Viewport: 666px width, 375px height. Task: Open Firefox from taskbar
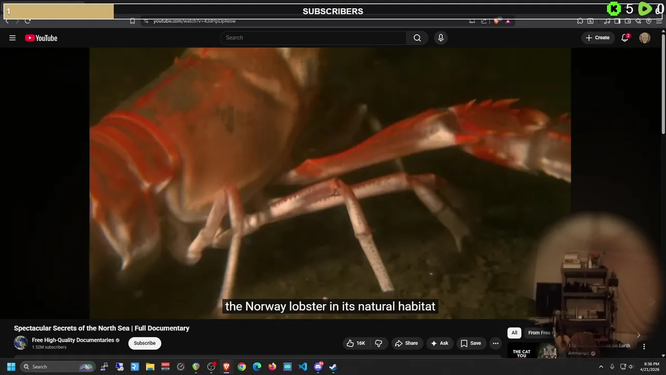272,367
